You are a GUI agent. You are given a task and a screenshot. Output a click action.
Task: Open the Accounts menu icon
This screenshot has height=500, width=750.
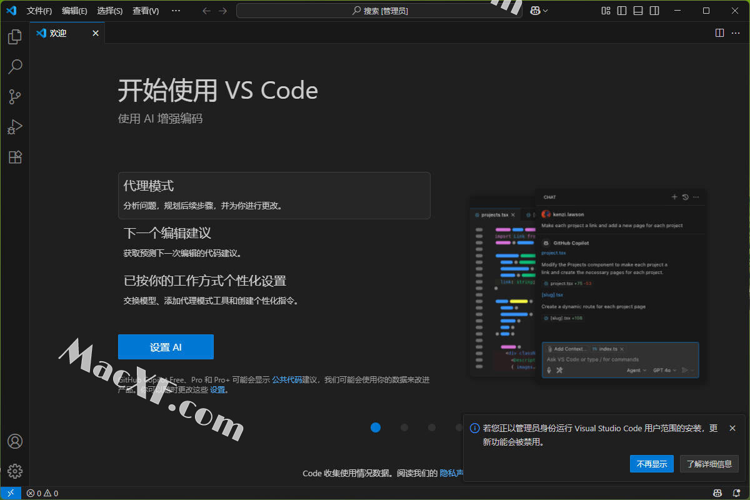tap(15, 441)
